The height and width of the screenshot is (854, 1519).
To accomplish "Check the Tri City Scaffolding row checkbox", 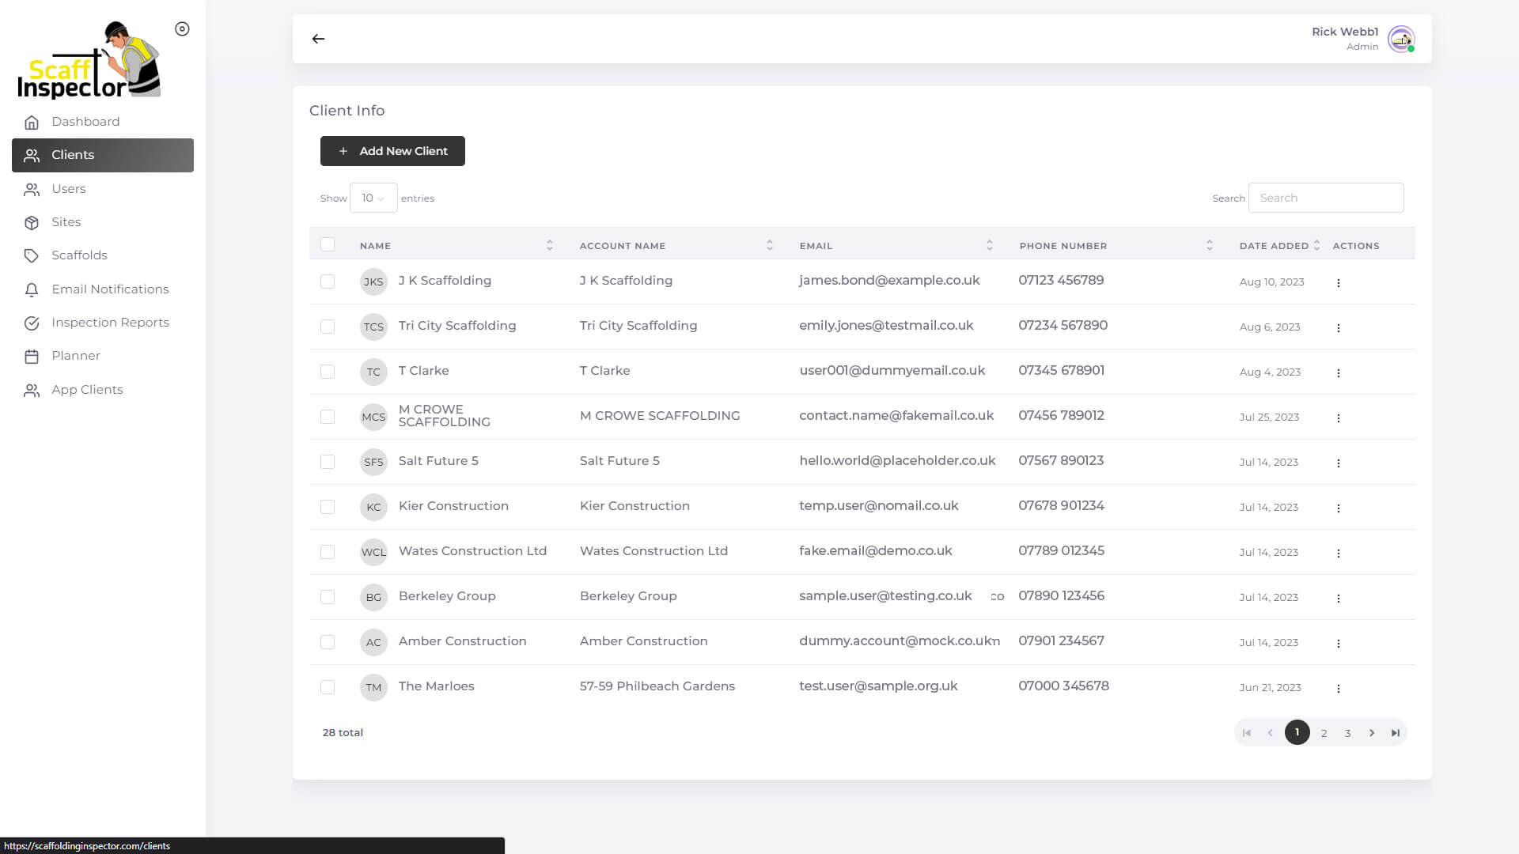I will click(328, 327).
